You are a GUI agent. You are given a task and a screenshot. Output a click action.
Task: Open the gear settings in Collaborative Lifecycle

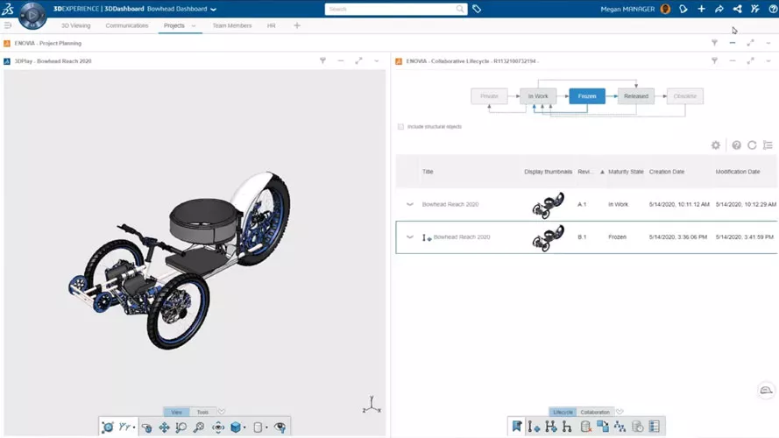point(715,145)
